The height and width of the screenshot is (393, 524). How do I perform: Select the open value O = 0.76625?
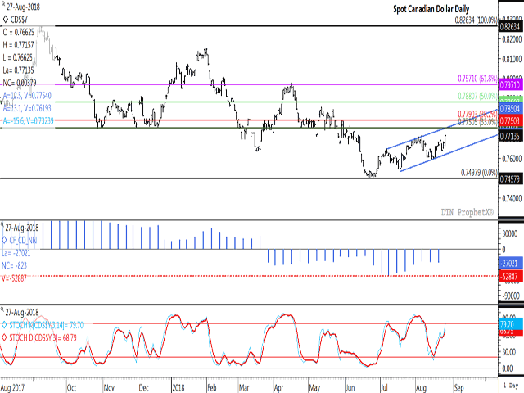[19, 33]
